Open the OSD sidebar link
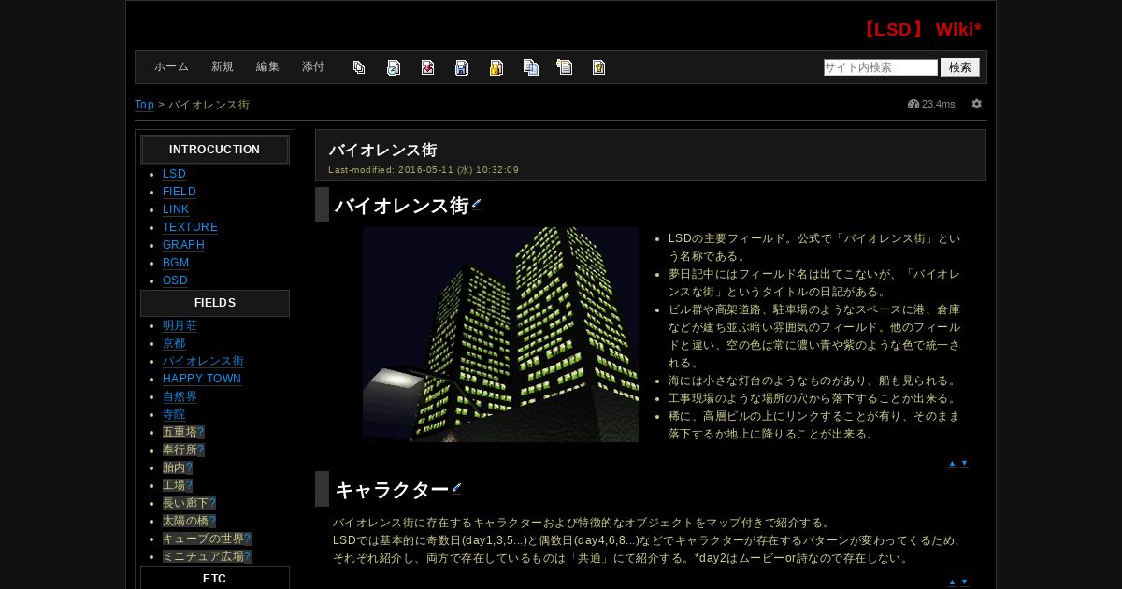The image size is (1122, 589). pos(175,280)
